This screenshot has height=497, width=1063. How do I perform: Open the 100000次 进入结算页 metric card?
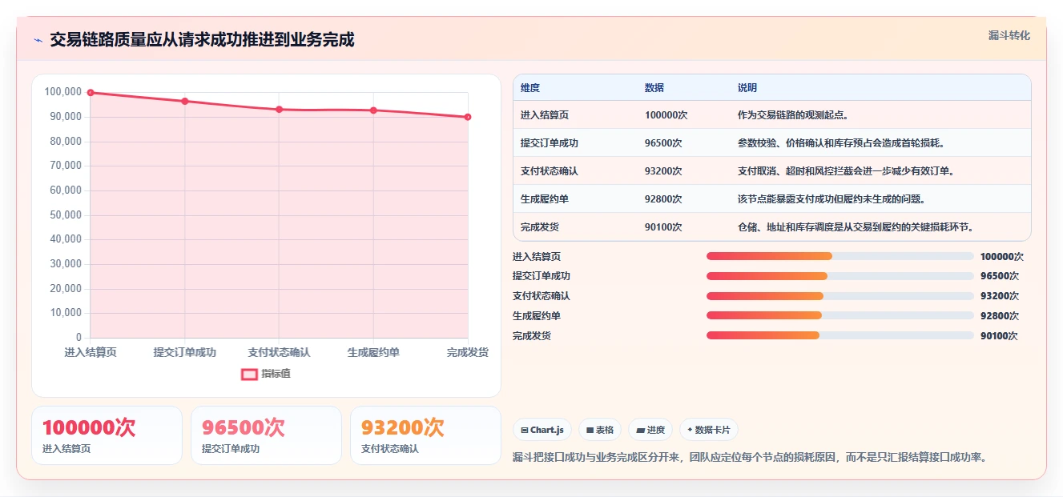(x=107, y=435)
